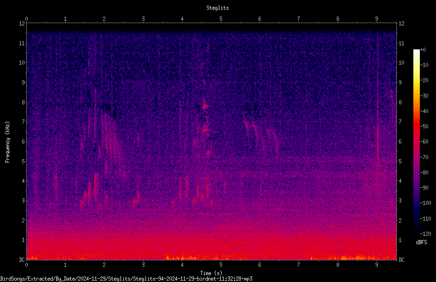Click the 2 second tick on the bottom axis
436x282 pixels.
point(104,265)
